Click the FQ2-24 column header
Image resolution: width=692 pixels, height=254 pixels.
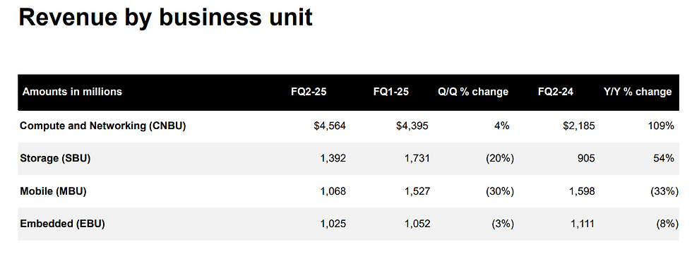tap(556, 92)
